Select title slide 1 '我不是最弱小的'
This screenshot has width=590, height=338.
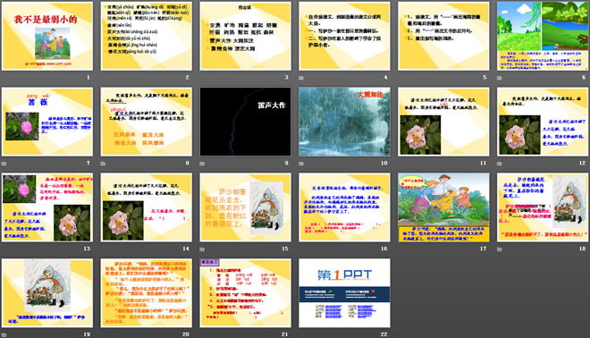coord(47,36)
